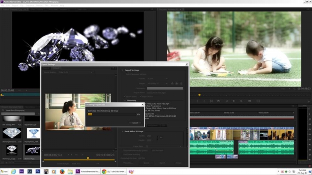Select the first green audio clip in timeline
Image resolution: width=312 pixels, height=175 pixels.
coord(212,147)
